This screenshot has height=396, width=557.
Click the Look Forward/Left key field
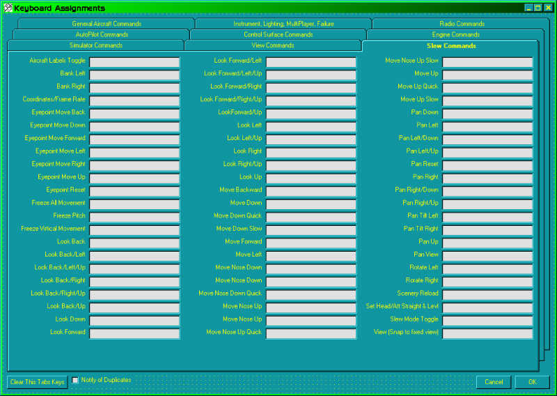[311, 62]
